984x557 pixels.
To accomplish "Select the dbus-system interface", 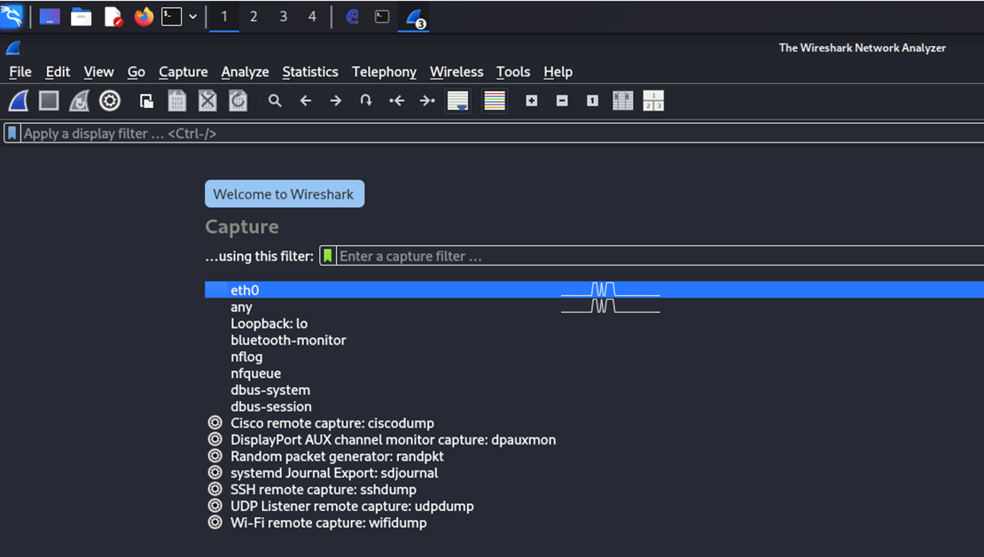I will pyautogui.click(x=594, y=390).
